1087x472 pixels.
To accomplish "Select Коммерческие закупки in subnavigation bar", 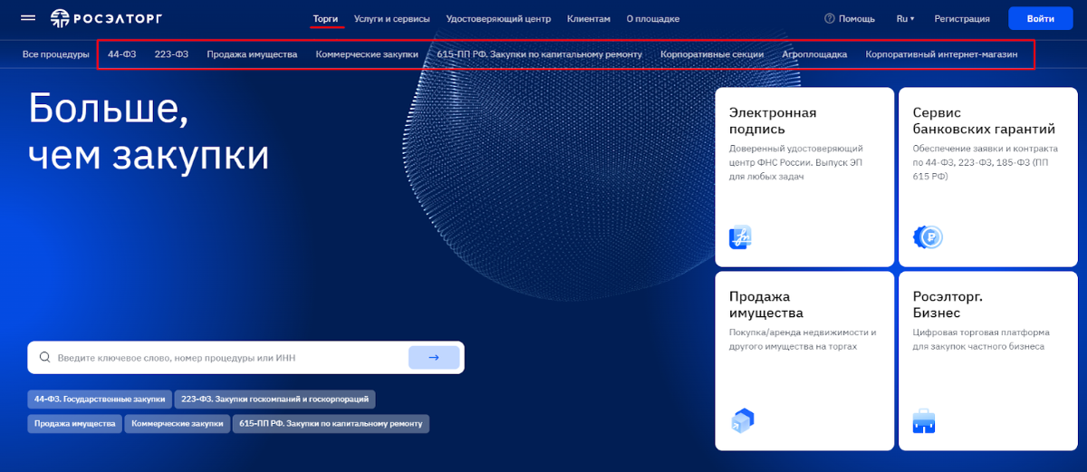I will [x=367, y=54].
